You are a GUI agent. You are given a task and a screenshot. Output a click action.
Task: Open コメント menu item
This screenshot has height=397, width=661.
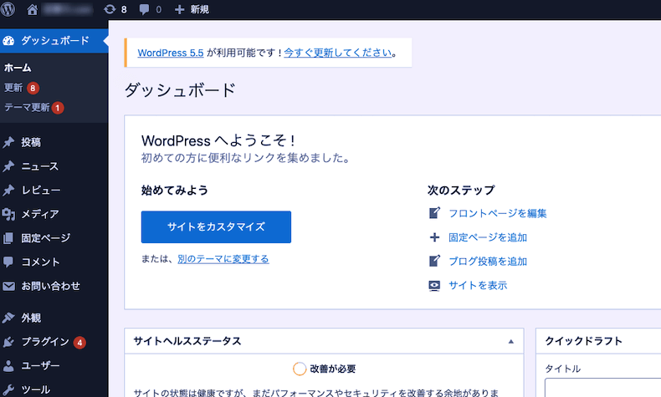click(40, 262)
